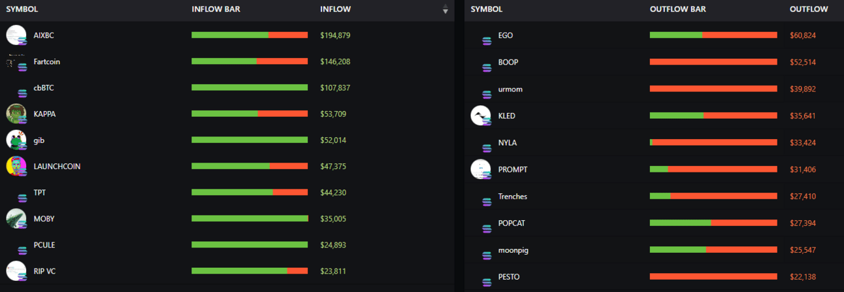Click the PESTO Solana icon
Viewport: 844px width, 292px height.
tap(487, 282)
